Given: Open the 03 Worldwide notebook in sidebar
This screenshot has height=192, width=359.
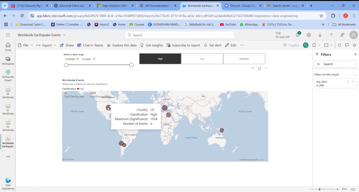Looking at the screenshot, I should (x=8, y=93).
